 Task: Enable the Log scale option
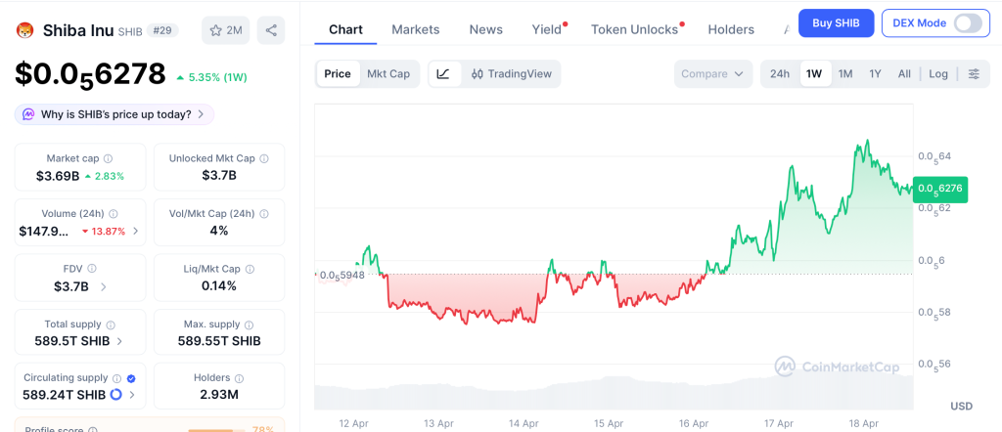[x=938, y=73]
